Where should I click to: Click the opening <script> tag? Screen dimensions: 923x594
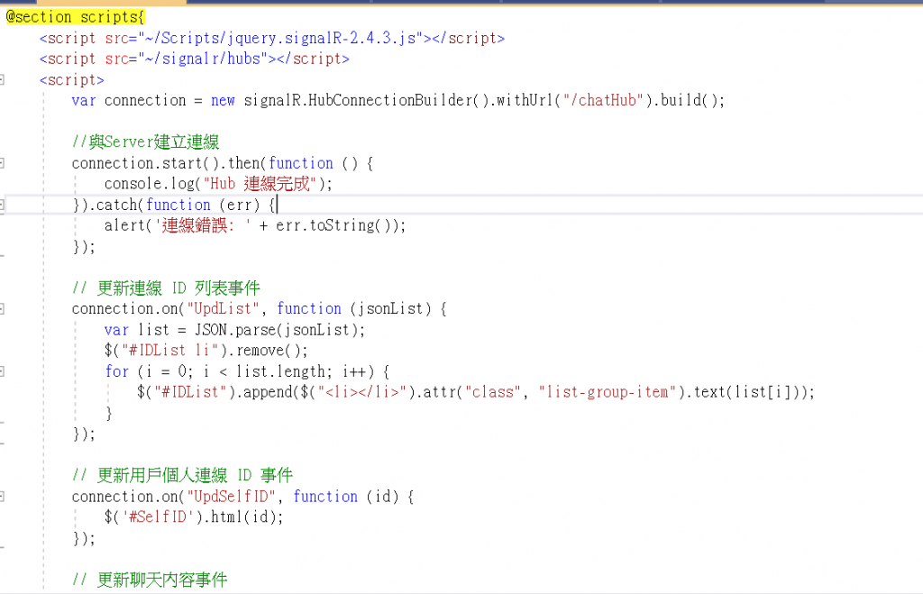tap(72, 79)
